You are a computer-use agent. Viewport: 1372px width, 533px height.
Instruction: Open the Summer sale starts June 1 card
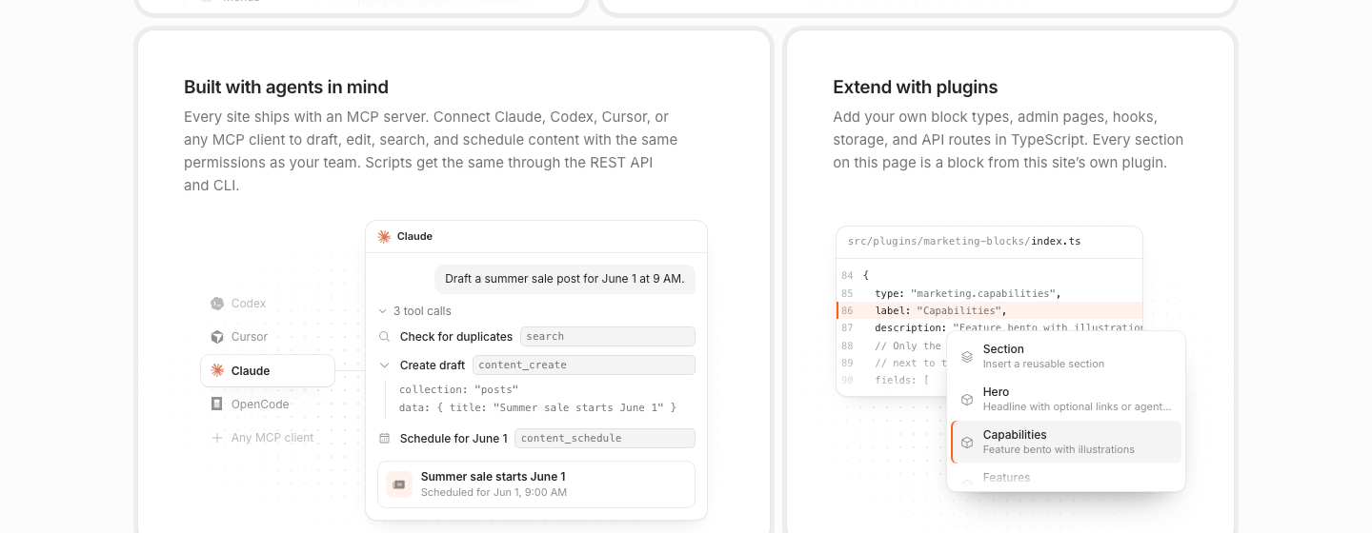536,484
